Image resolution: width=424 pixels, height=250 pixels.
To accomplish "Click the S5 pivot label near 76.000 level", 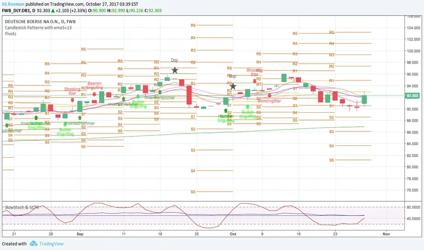I will [193, 192].
